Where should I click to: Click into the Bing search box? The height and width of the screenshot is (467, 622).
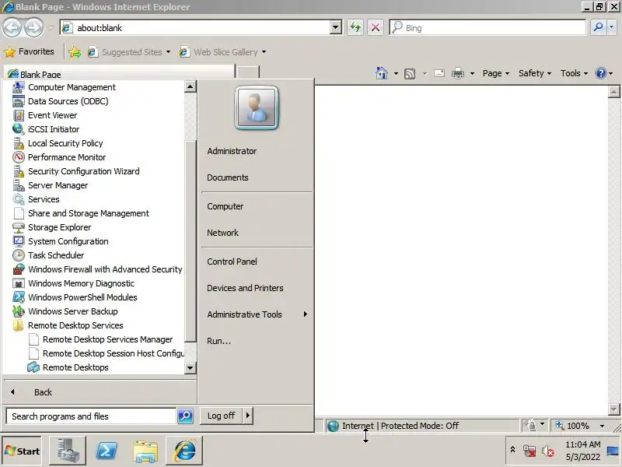pyautogui.click(x=487, y=28)
